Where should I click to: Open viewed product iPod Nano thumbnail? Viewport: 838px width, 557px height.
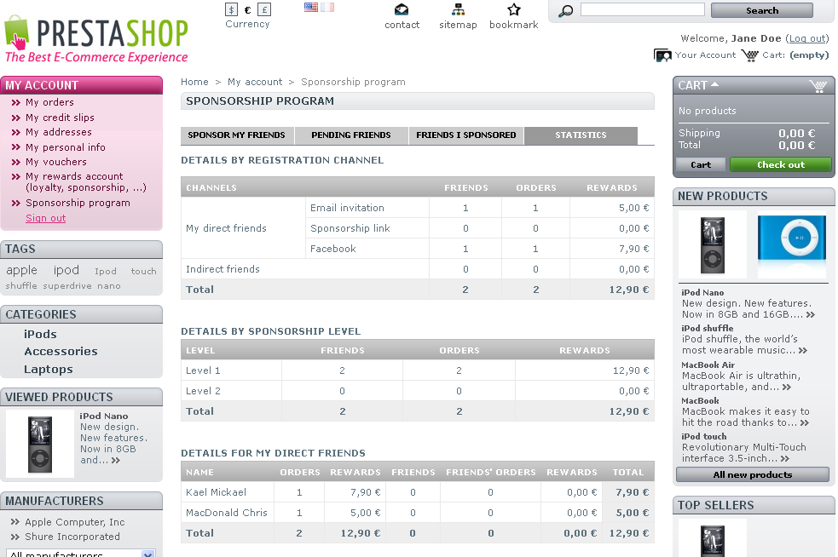point(39,444)
